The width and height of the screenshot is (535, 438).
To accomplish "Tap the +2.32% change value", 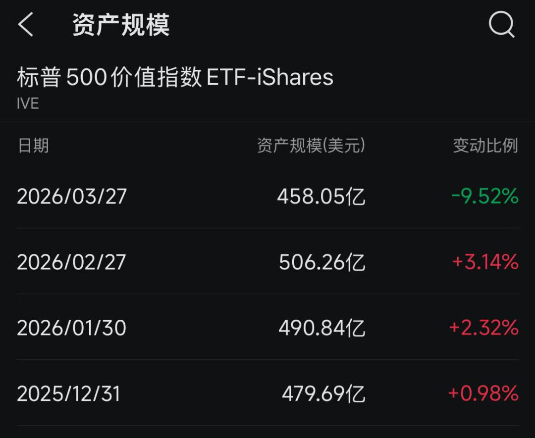I will click(483, 328).
